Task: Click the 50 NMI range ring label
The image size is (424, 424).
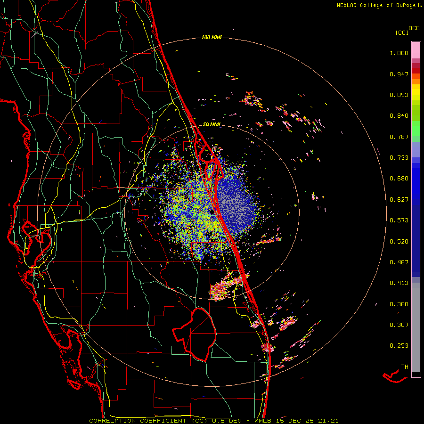Action: tap(212, 124)
